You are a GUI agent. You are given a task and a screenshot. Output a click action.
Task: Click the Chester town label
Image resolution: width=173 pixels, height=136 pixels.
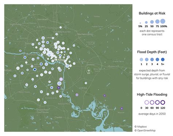(x=58, y=117)
